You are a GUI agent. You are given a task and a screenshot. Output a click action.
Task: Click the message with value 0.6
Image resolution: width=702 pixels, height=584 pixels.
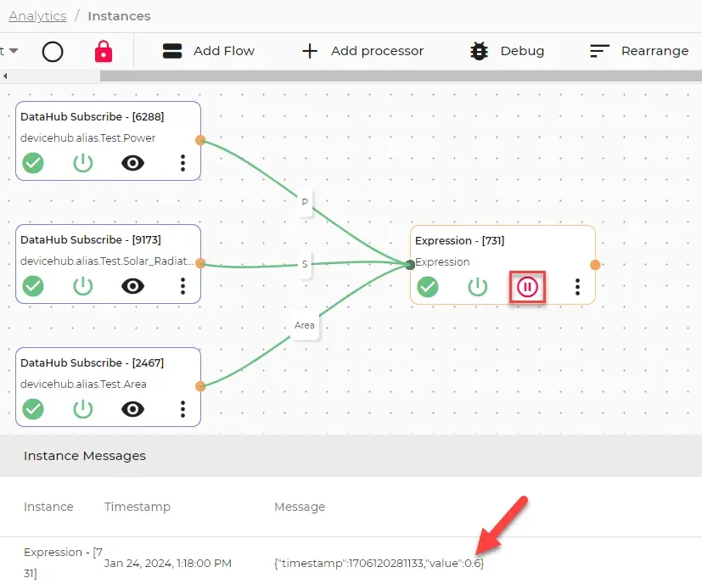tap(379, 564)
